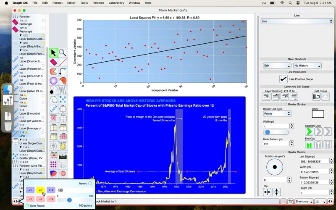336x210 pixels.
Task: Open the No History dropdown
Action: [x=307, y=66]
